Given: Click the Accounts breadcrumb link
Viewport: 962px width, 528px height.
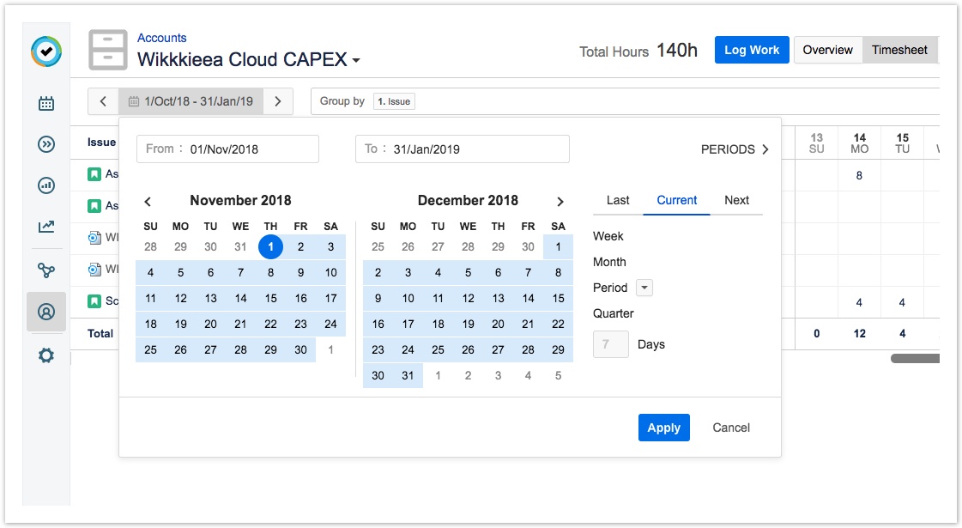Looking at the screenshot, I should click(161, 38).
